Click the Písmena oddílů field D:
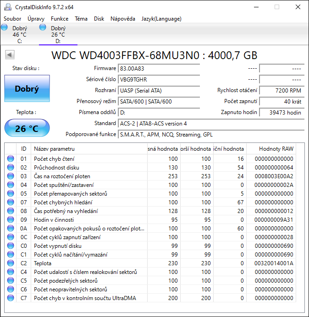 pos(159,112)
